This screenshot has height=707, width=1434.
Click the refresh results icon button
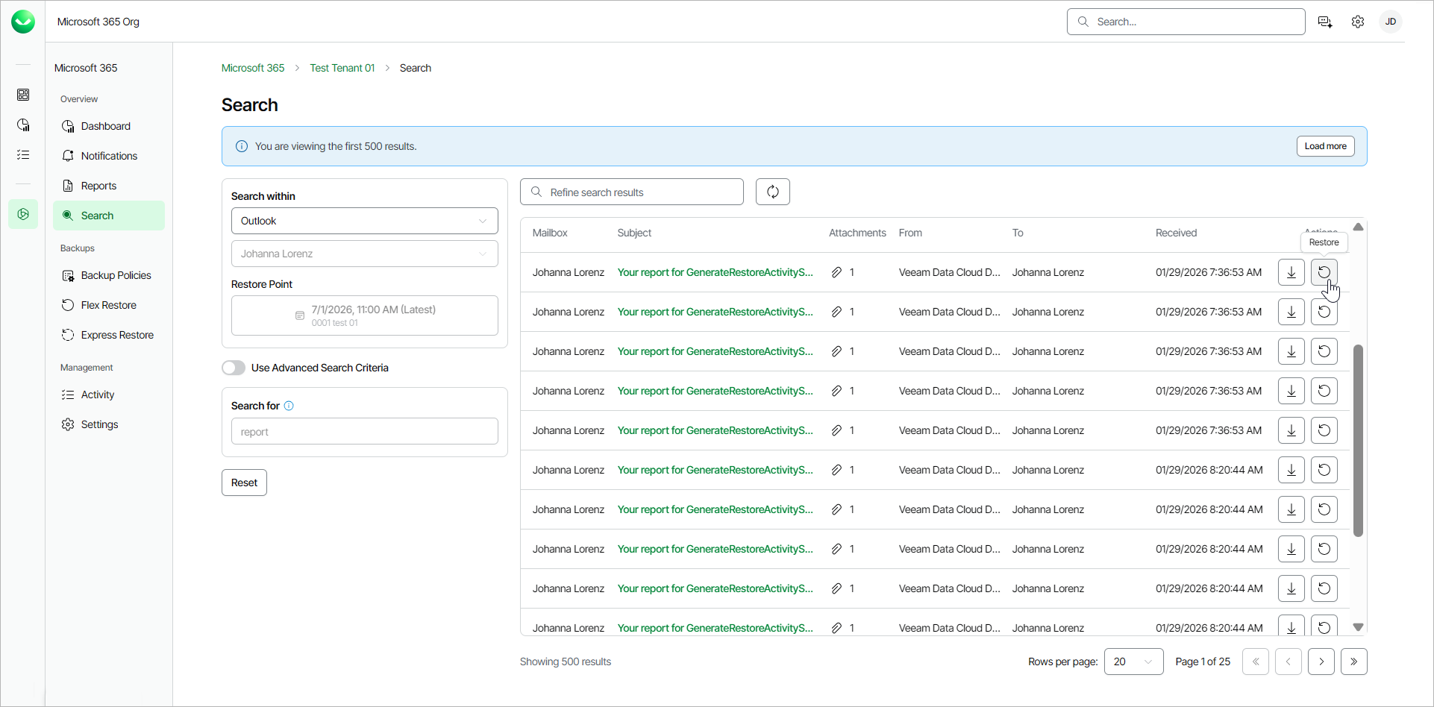point(773,192)
